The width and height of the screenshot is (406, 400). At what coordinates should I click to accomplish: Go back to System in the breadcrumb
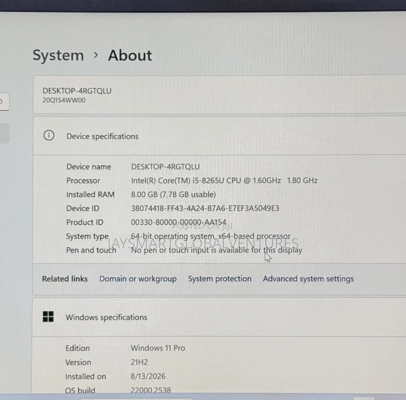(x=58, y=56)
